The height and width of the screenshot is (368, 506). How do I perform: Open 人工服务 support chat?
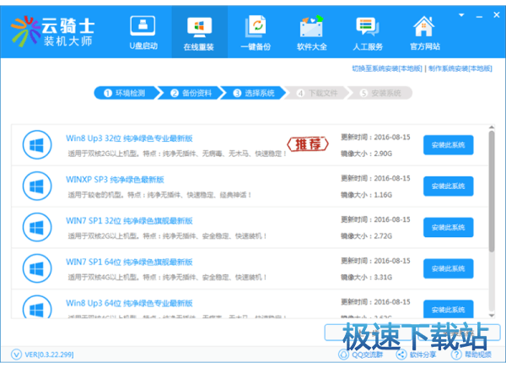pos(368,32)
